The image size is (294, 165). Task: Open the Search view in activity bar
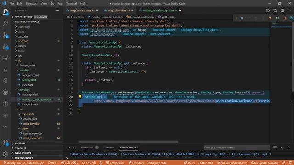[x=5, y=23]
